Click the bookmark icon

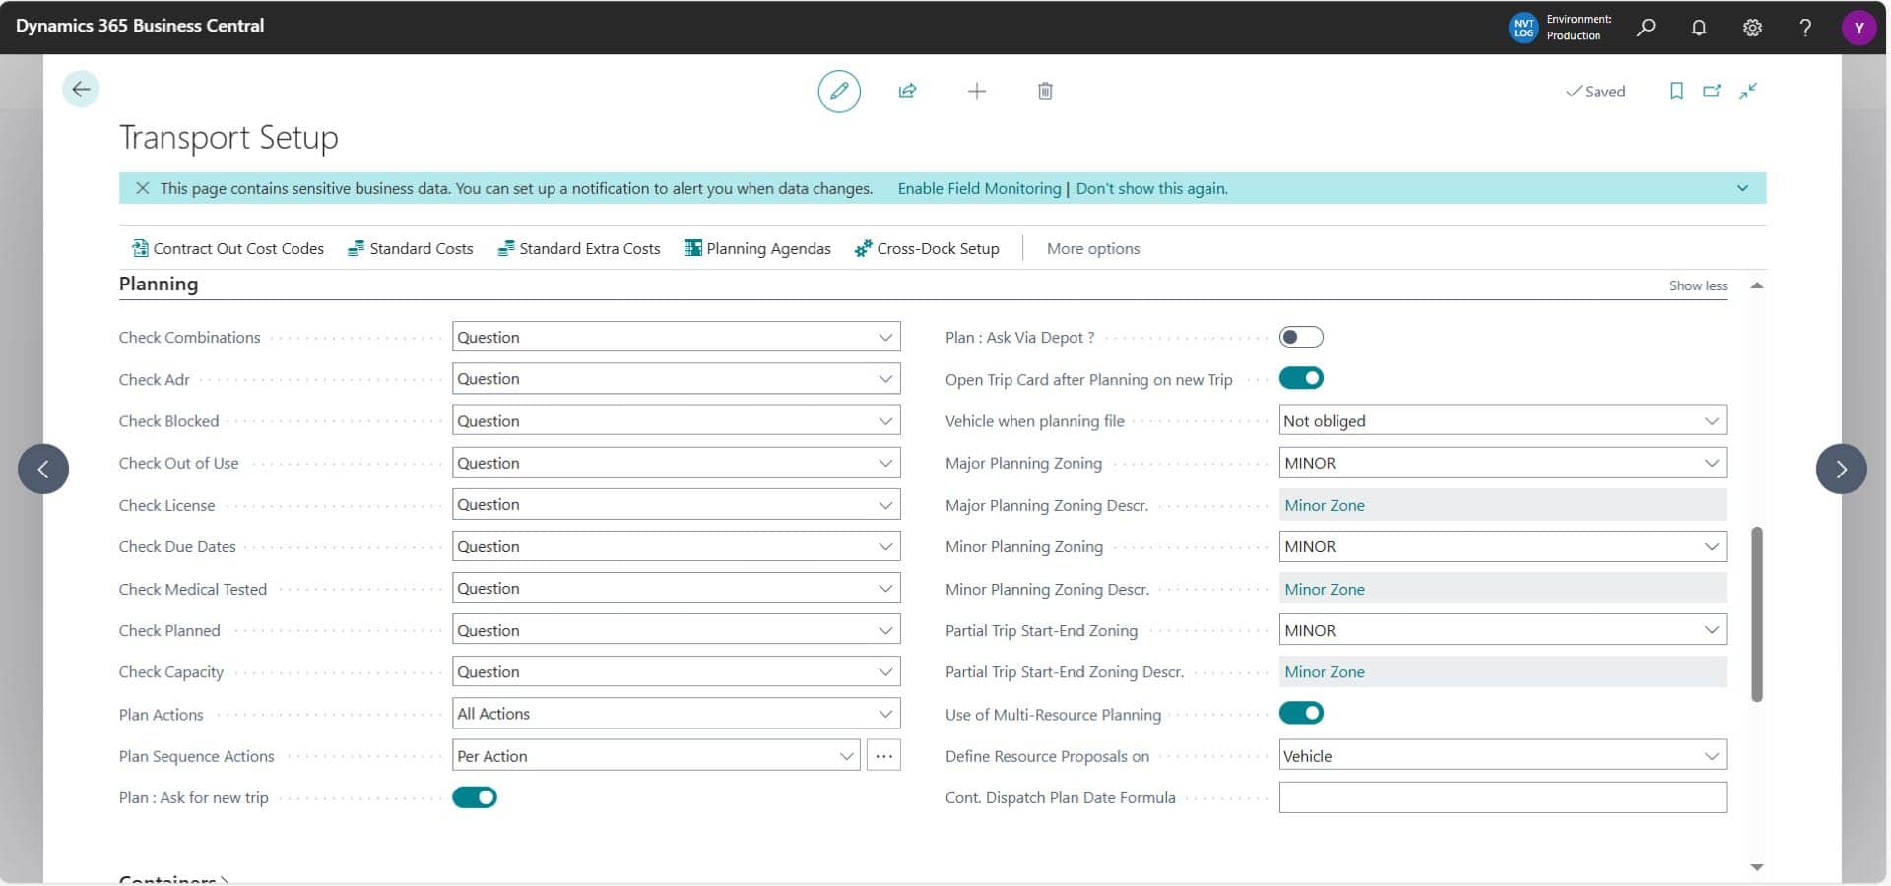(1676, 91)
